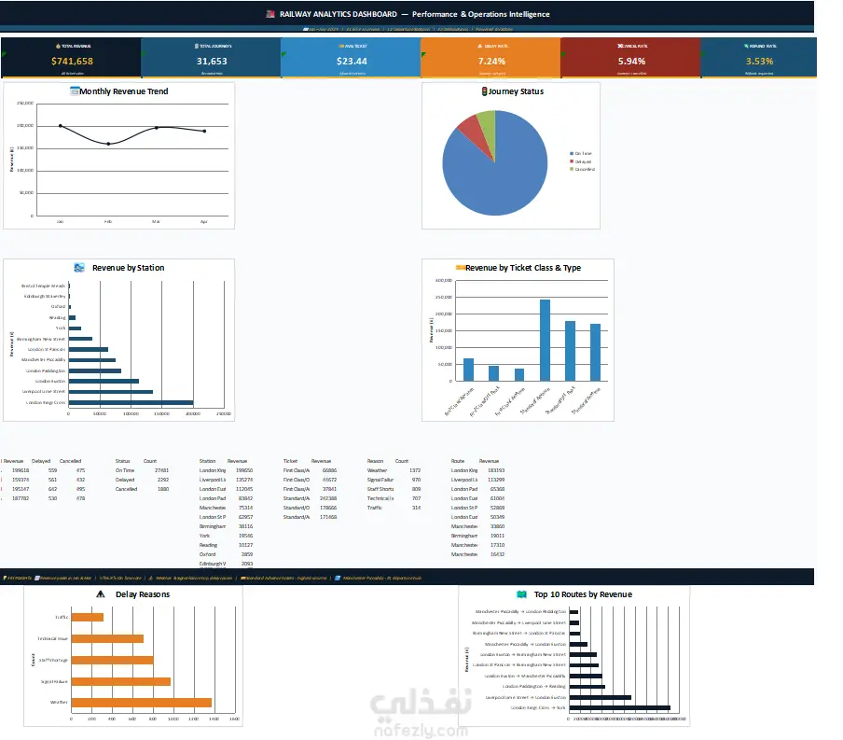843x740 pixels.
Task: Click the red Delayed pie slice
Action: tap(473, 130)
